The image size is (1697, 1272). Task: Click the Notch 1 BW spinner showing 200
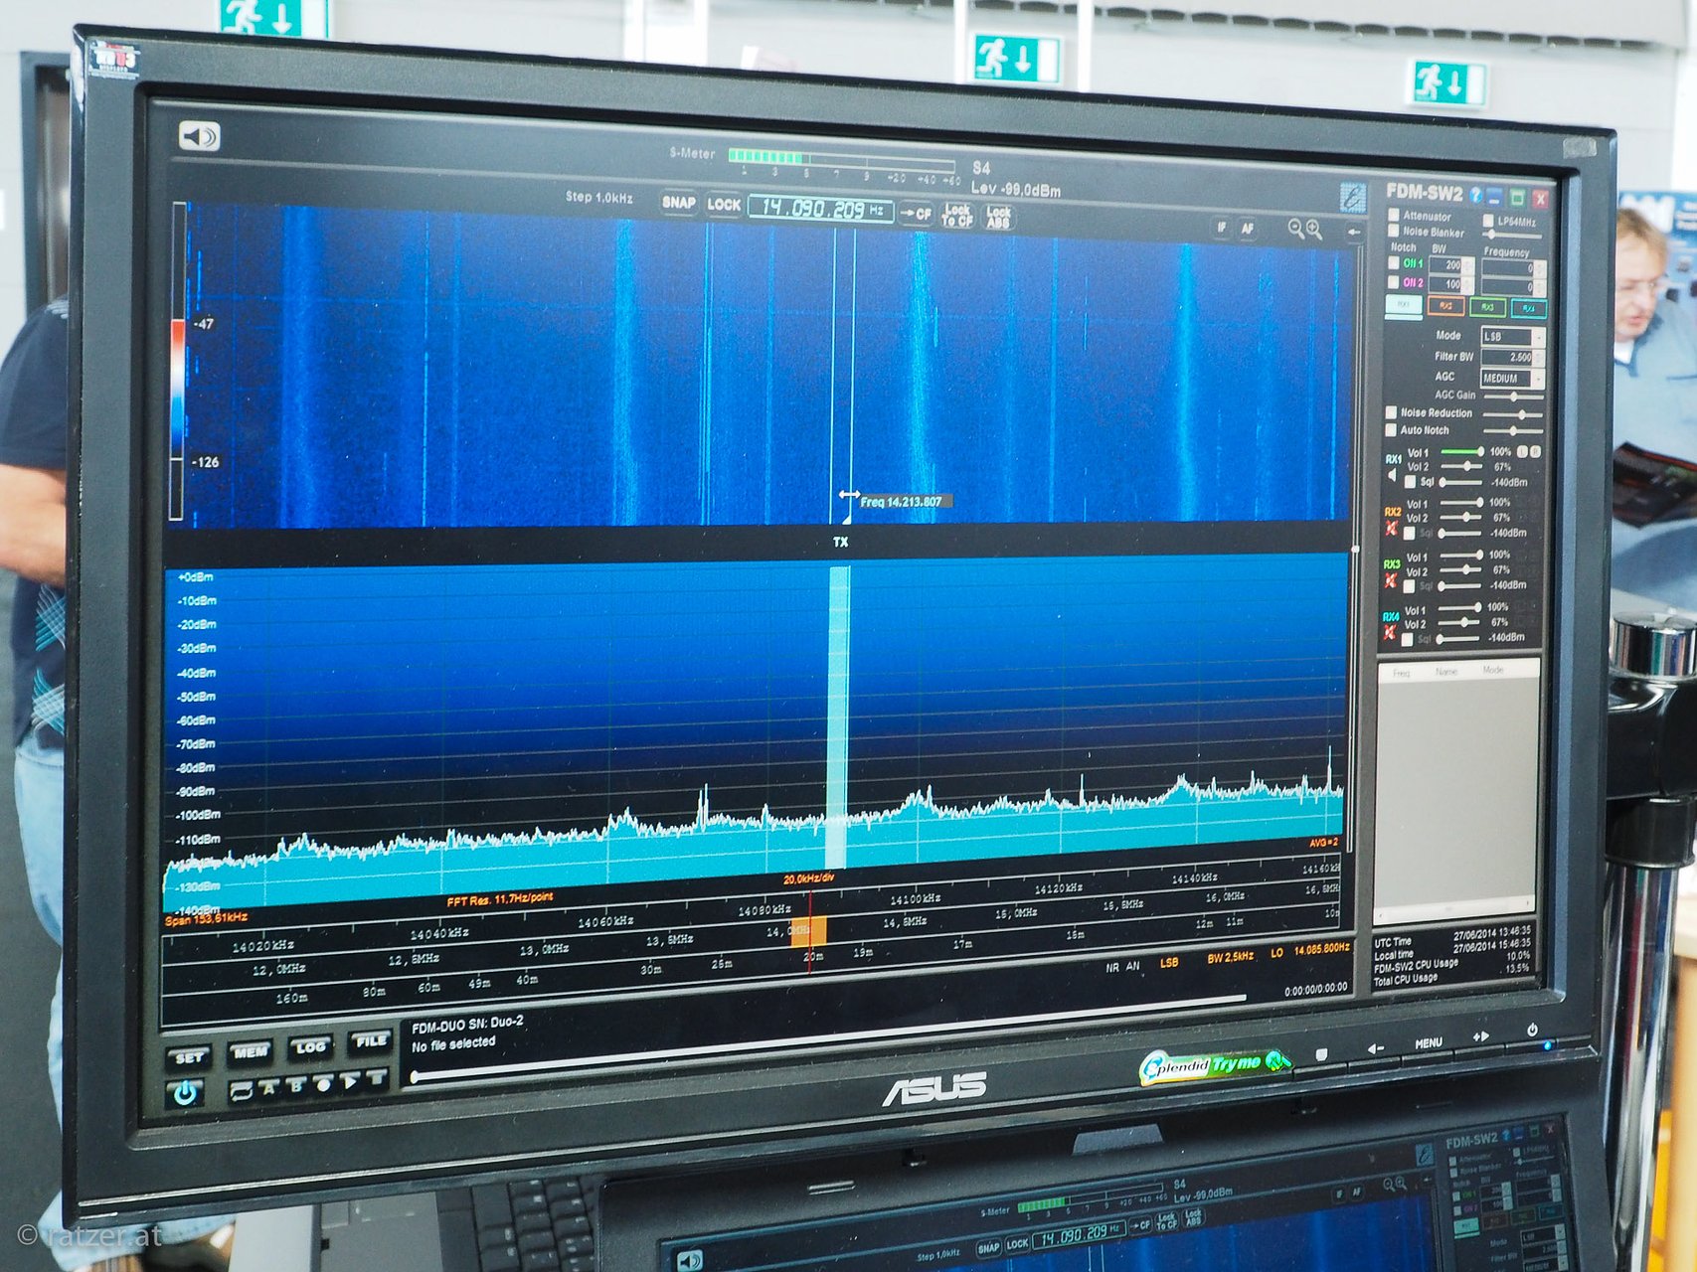pos(1452,266)
